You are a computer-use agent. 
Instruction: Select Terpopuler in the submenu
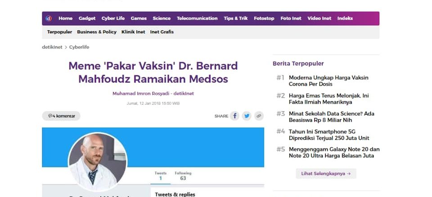click(x=59, y=32)
